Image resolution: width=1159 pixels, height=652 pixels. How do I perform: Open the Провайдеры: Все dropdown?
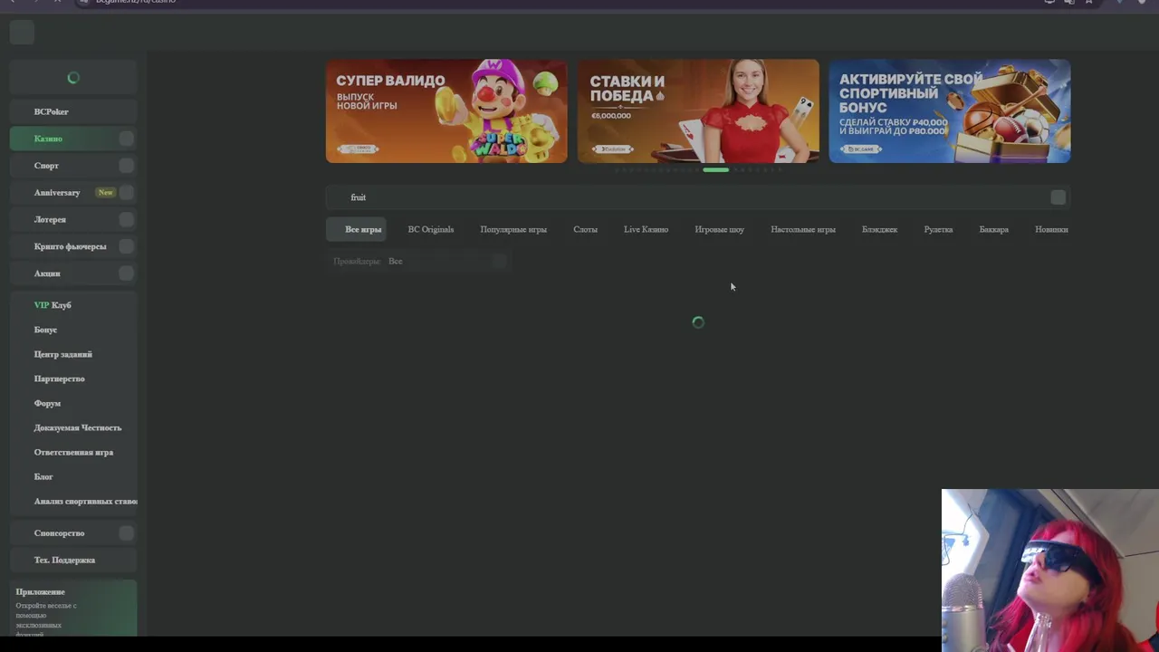[419, 261]
